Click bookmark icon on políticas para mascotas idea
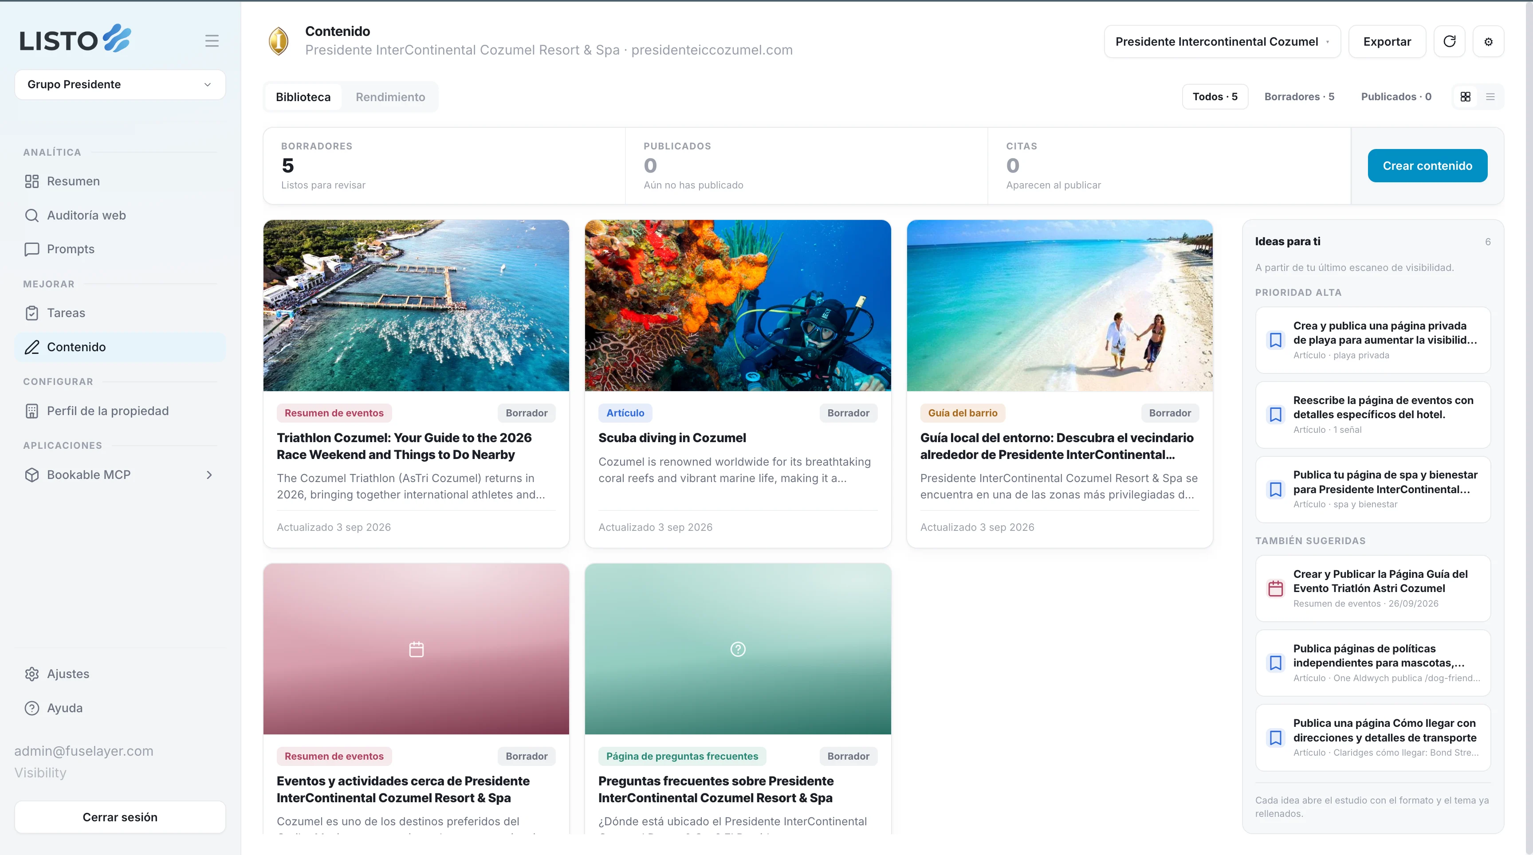Image resolution: width=1533 pixels, height=855 pixels. pos(1275,663)
